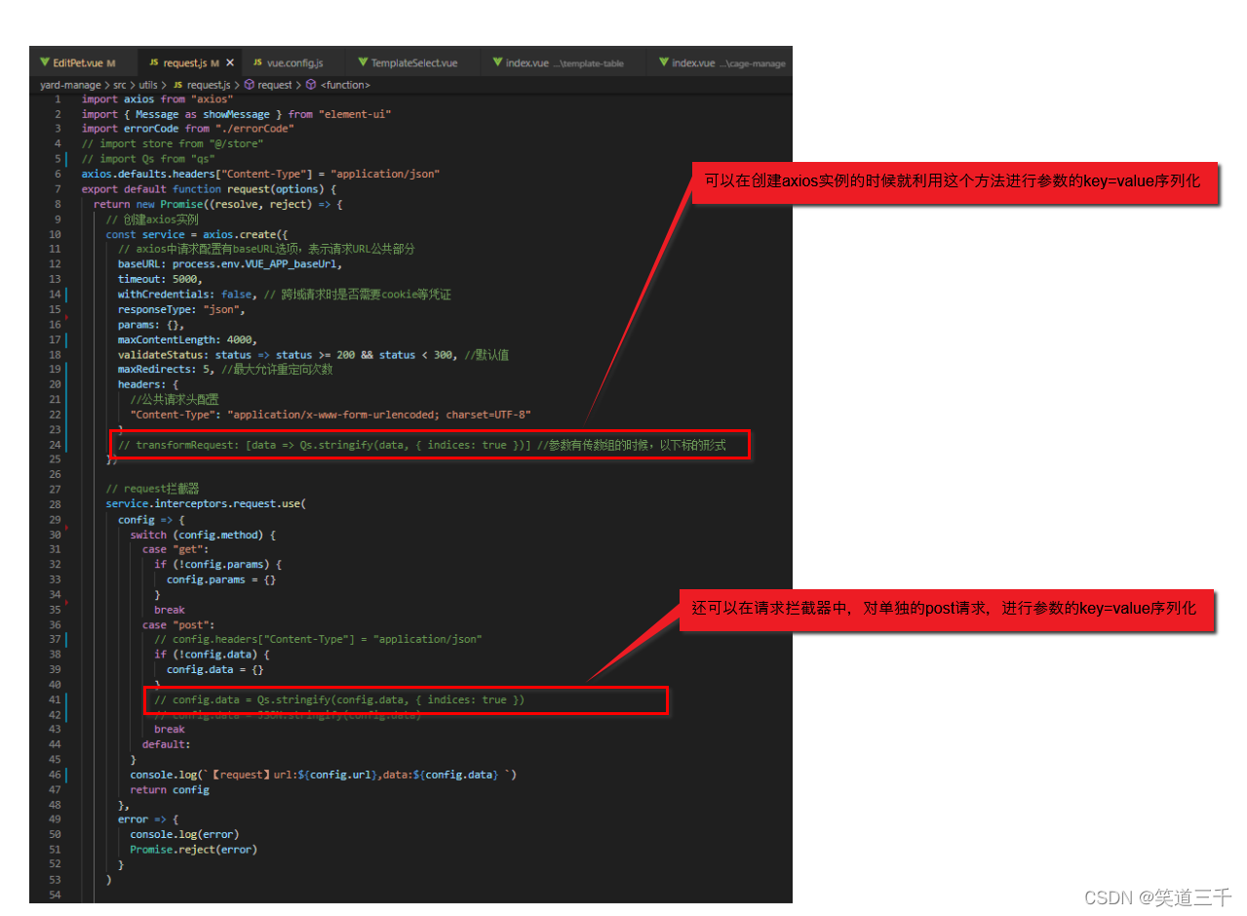
Task: Close the request.js tab with its X
Action: [x=229, y=63]
